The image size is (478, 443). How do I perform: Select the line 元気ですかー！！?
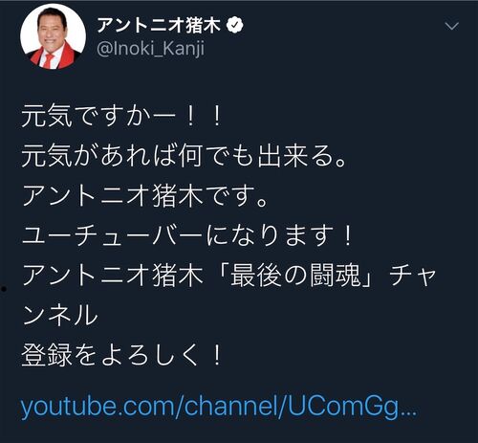tap(121, 116)
